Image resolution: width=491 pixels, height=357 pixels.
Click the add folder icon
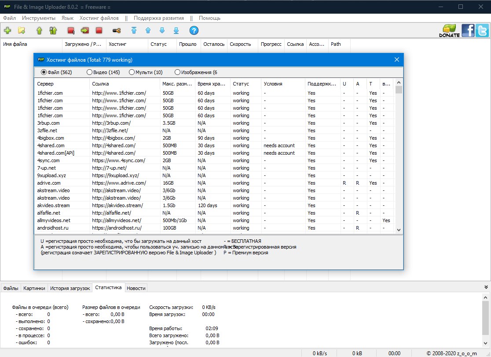point(21,30)
